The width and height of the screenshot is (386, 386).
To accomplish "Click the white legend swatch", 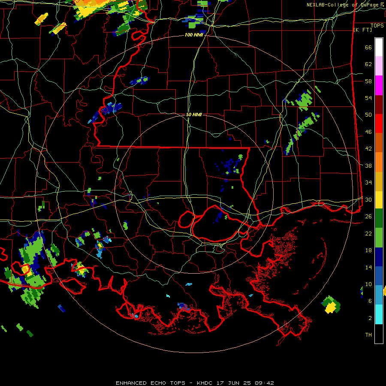I will 379,47.
